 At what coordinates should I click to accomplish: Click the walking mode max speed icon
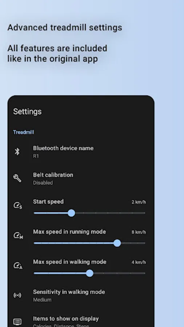pos(18,266)
